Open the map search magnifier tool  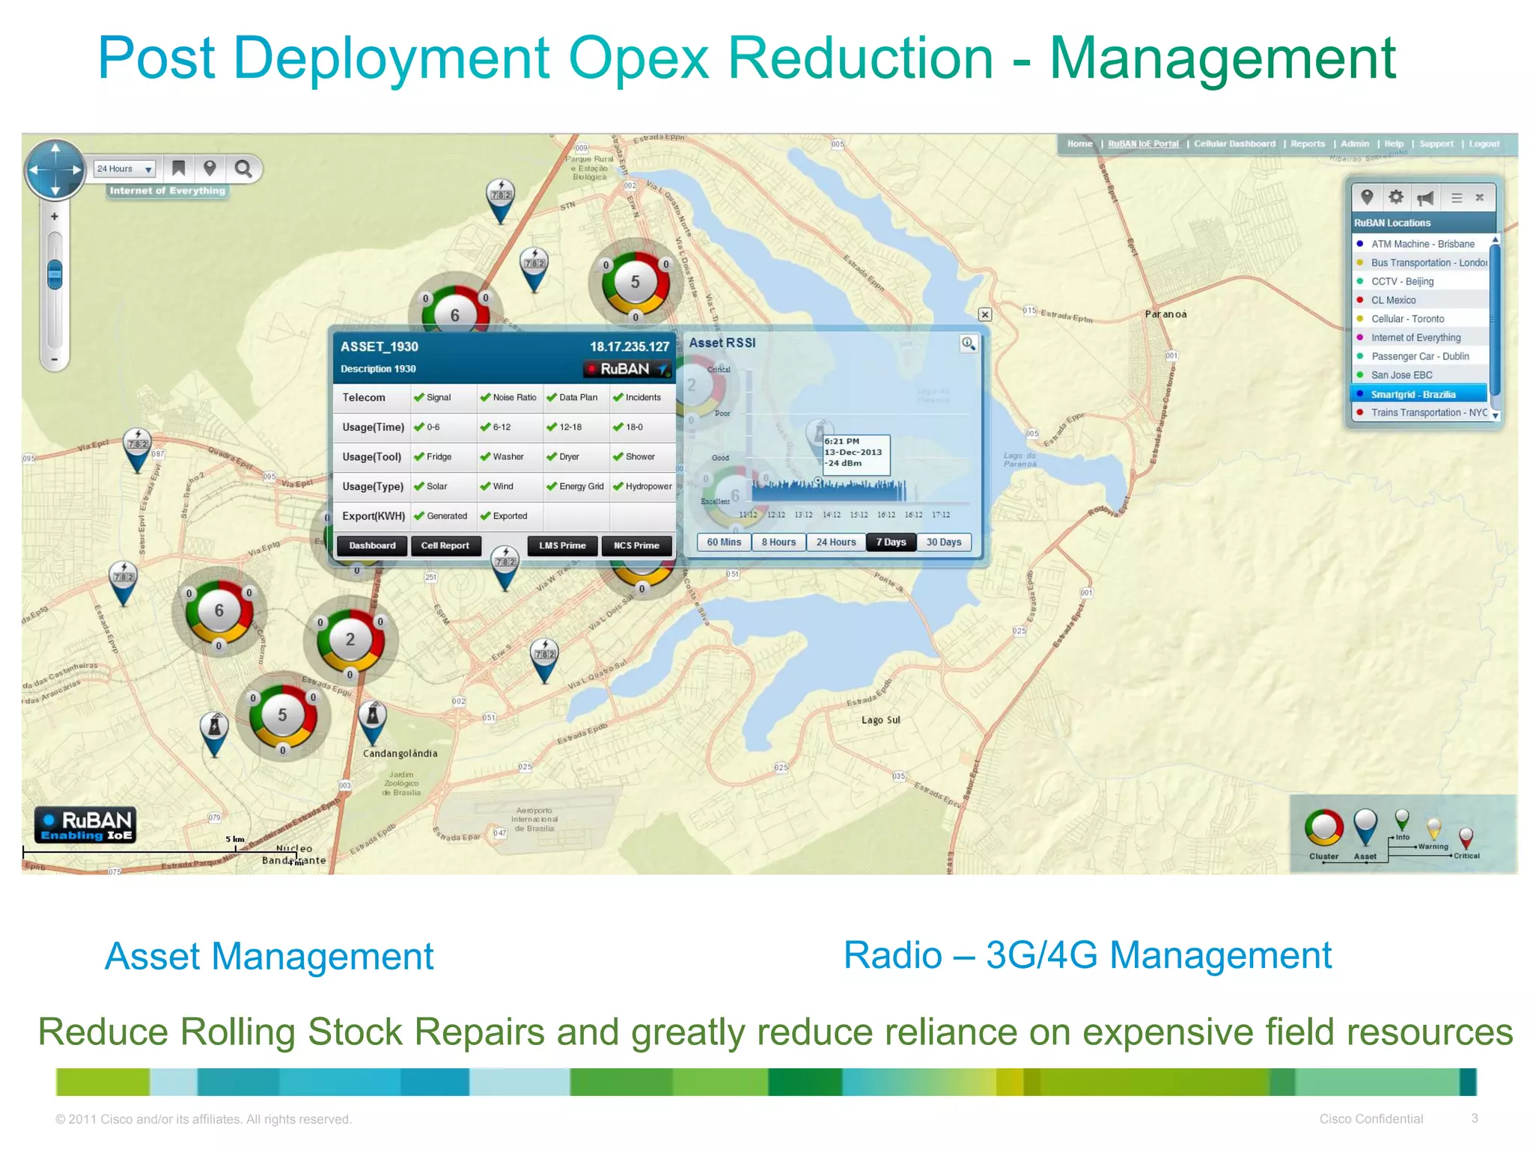pos(243,168)
